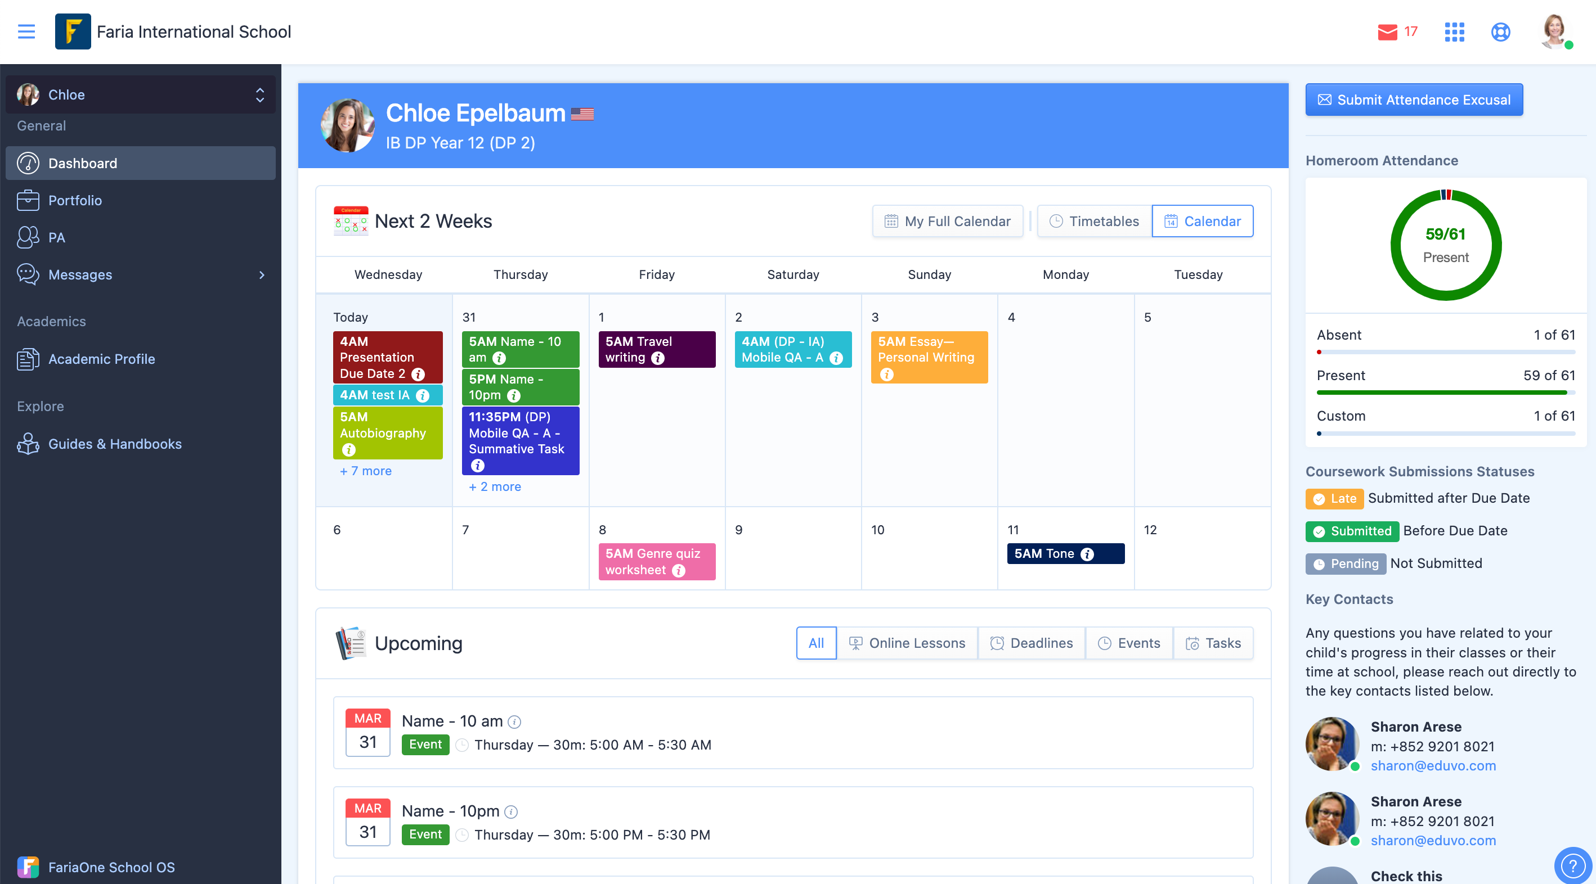Click the Present attendance progress bar
Viewport: 1596px width, 884px height.
(x=1445, y=393)
